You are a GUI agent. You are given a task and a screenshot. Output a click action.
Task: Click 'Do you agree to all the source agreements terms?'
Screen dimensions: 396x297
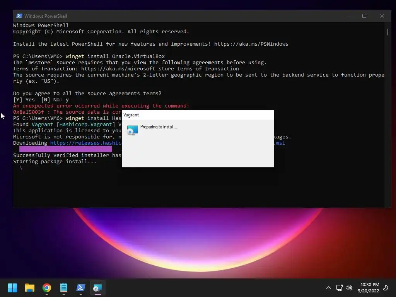point(87,94)
